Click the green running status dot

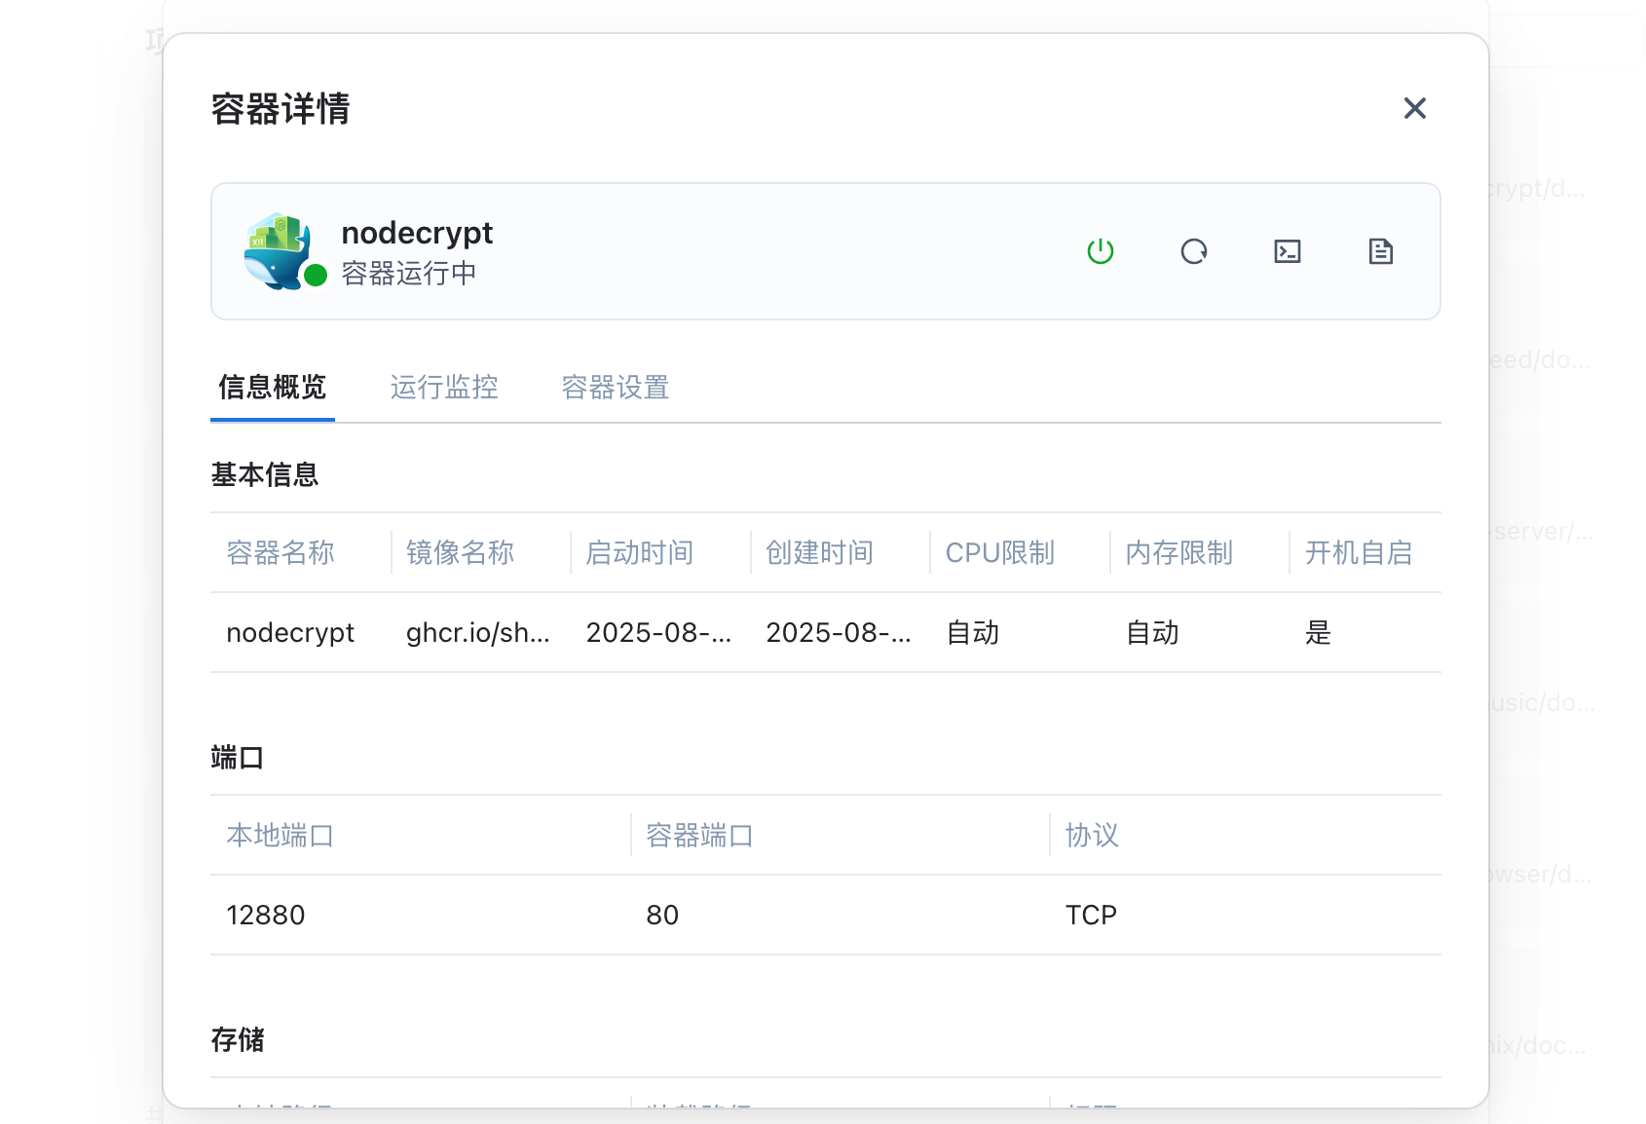(x=315, y=276)
